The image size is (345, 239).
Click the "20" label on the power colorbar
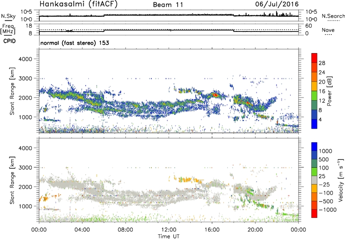coord(322,82)
